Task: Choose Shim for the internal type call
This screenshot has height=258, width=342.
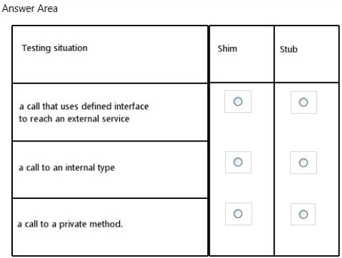Action: coord(238,162)
